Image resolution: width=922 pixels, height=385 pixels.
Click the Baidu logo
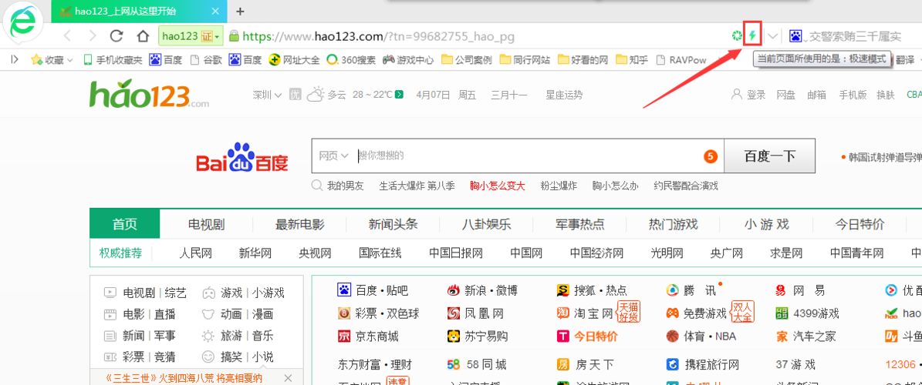point(242,158)
